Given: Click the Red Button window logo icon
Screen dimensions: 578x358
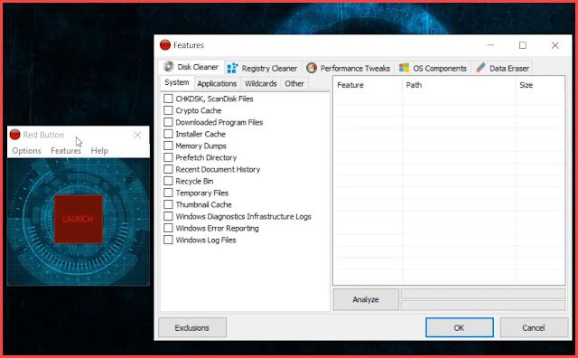Looking at the screenshot, I should 15,135.
